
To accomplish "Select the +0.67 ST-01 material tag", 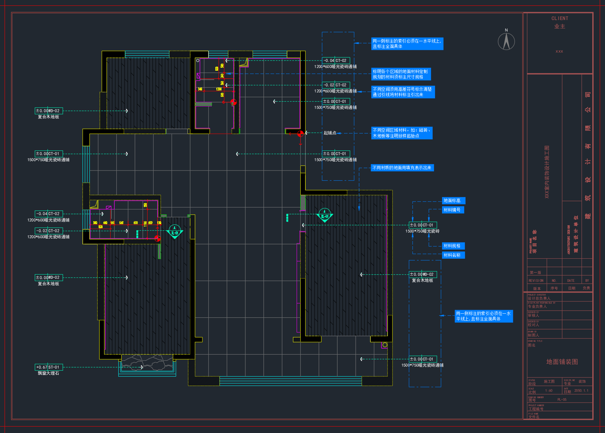I will pos(49,367).
